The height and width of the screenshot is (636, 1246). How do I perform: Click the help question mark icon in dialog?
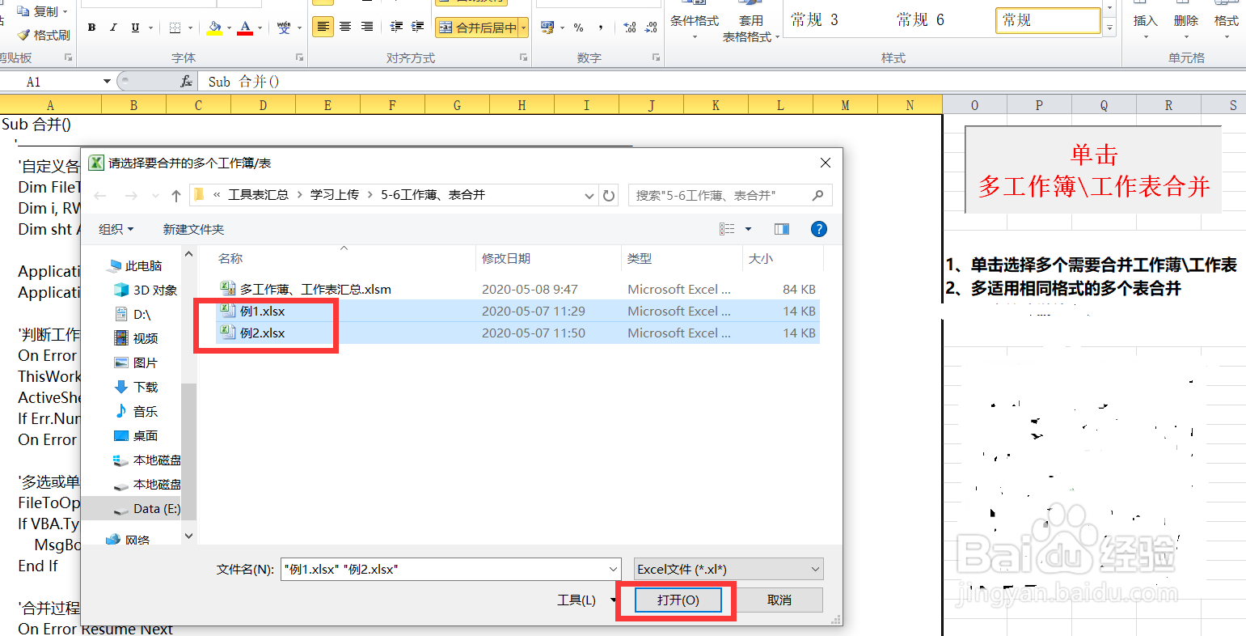click(818, 229)
